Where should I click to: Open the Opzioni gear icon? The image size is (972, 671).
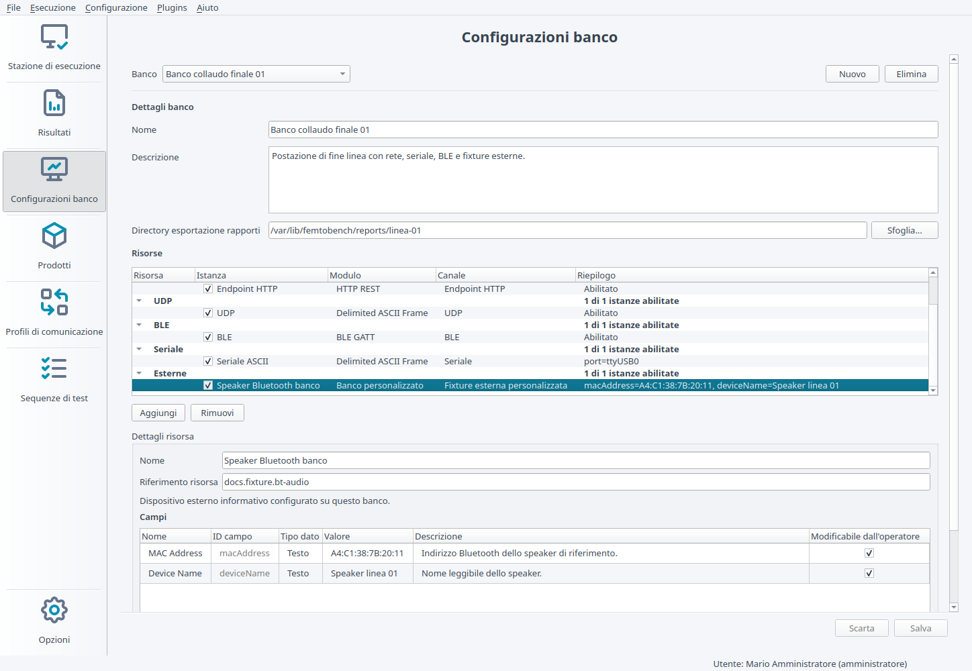click(x=54, y=610)
